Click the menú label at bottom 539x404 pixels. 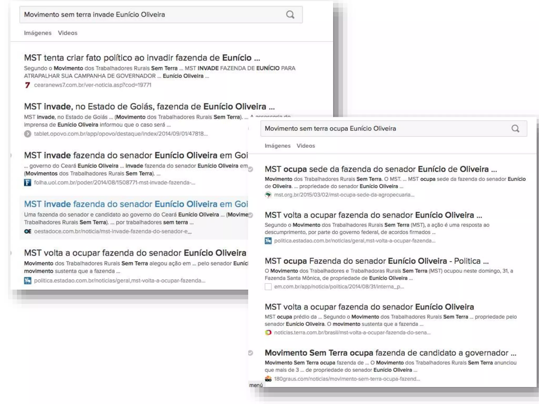(256, 385)
